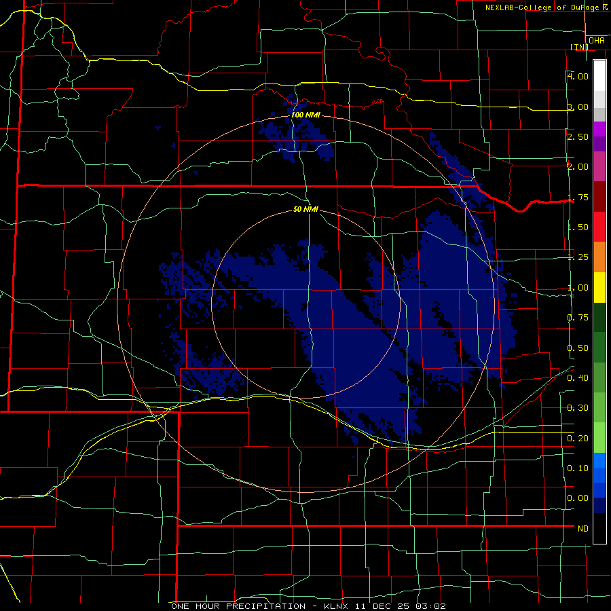
Task: Click the 0.40 scale value
Action: [x=578, y=378]
